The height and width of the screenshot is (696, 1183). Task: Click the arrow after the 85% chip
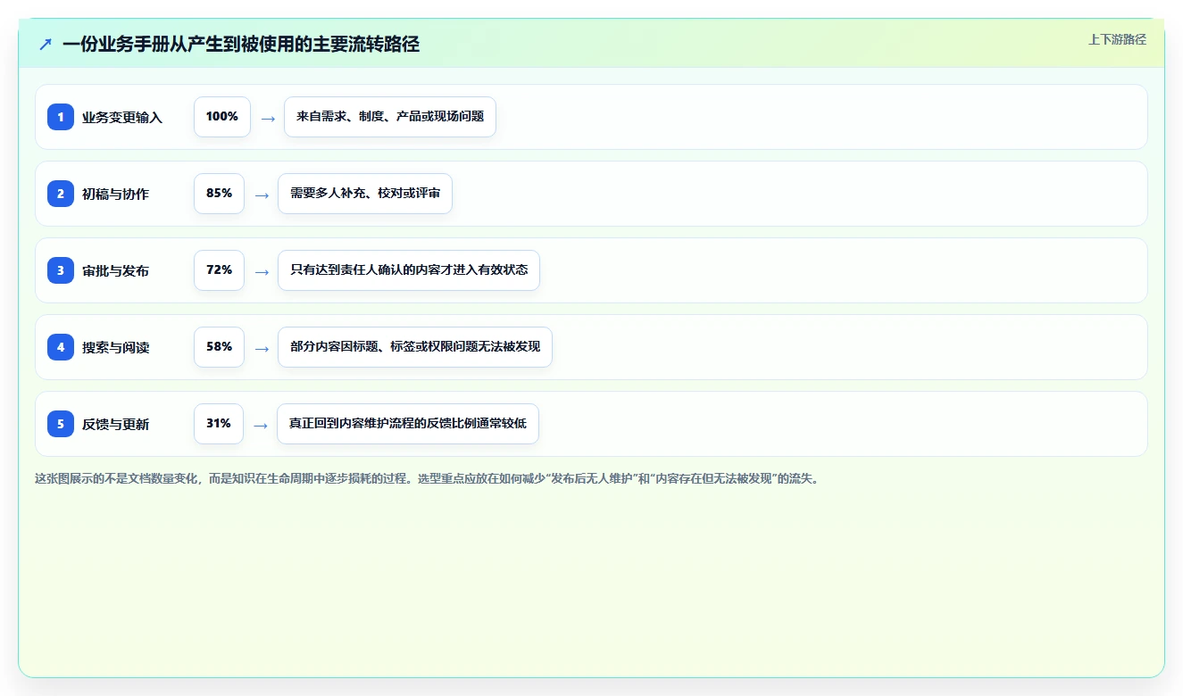point(262,194)
